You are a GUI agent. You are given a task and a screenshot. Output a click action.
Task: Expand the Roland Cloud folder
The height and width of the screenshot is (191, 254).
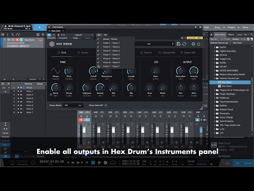pyautogui.click(x=215, y=109)
